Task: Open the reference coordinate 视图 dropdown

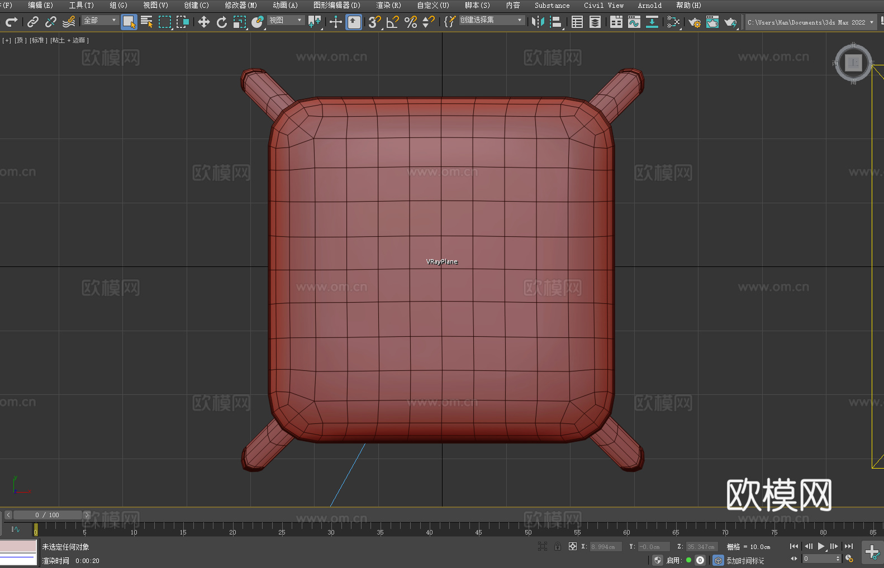Action: tap(286, 20)
